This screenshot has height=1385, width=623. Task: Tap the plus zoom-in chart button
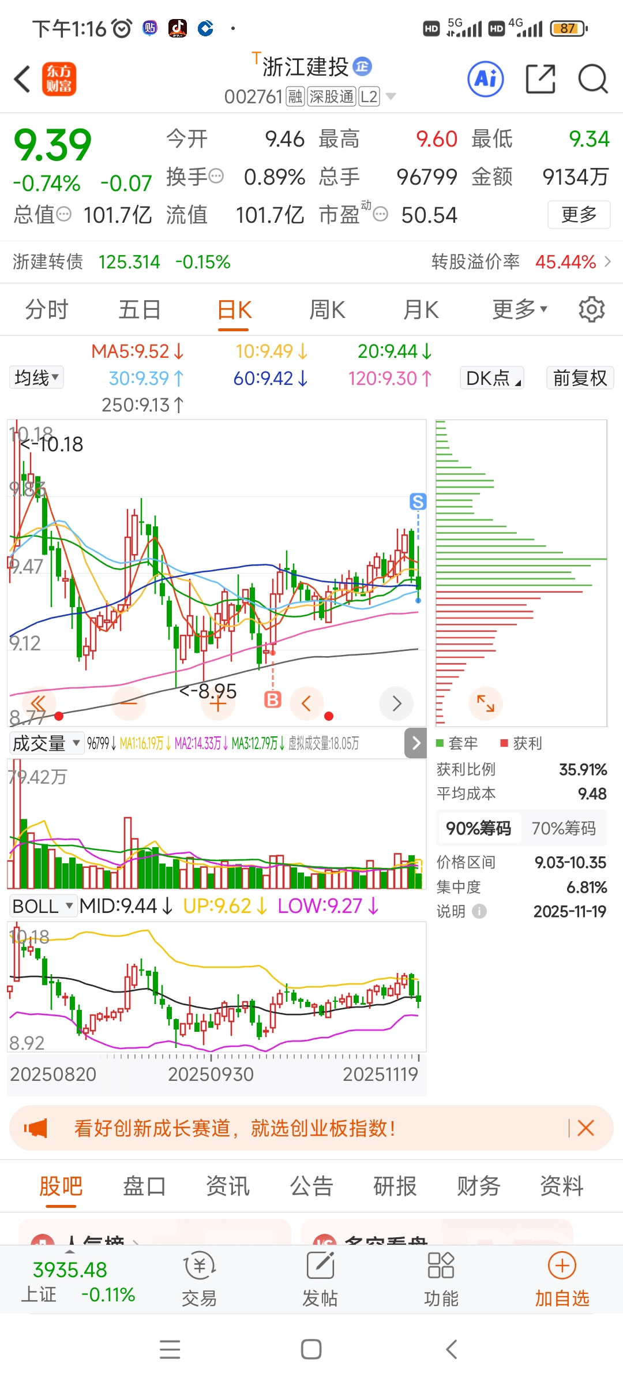218,703
